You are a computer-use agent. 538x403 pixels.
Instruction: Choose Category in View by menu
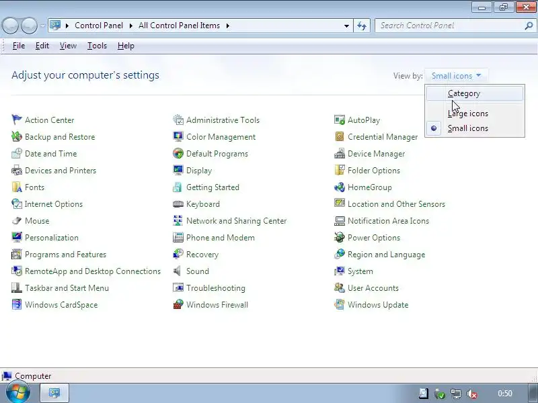click(475, 93)
